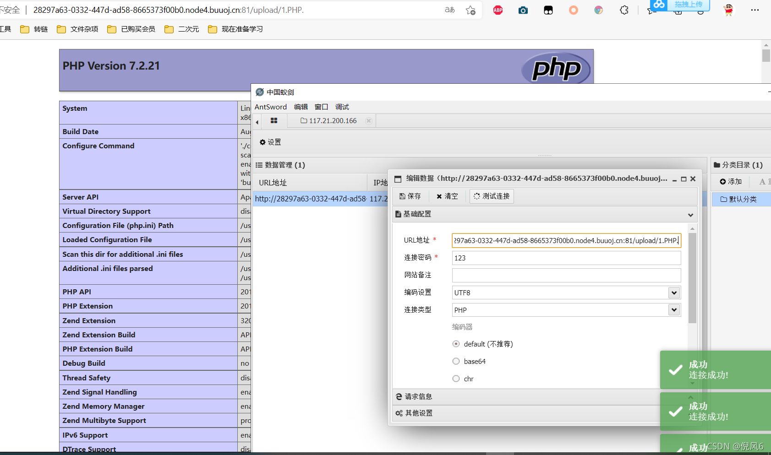771x455 pixels.
Task: Click the black square extension icon
Action: tap(548, 10)
